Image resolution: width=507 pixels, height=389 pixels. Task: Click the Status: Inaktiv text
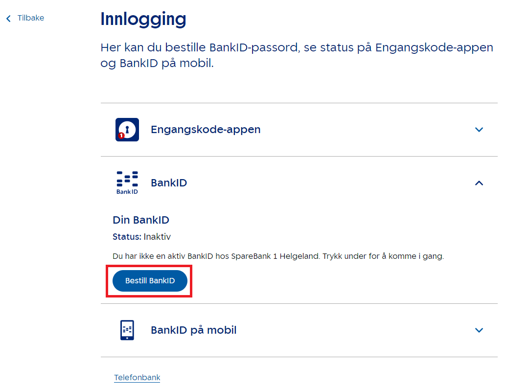[141, 237]
